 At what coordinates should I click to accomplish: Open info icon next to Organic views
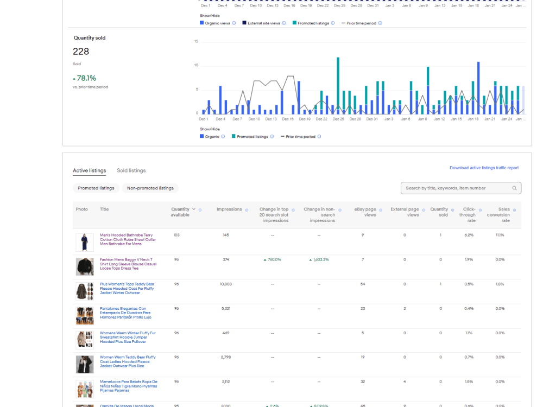[234, 23]
